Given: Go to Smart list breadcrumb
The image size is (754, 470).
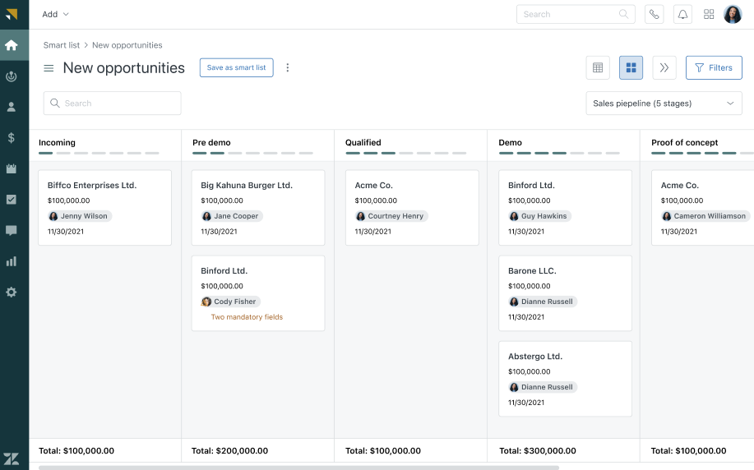Looking at the screenshot, I should (x=61, y=45).
